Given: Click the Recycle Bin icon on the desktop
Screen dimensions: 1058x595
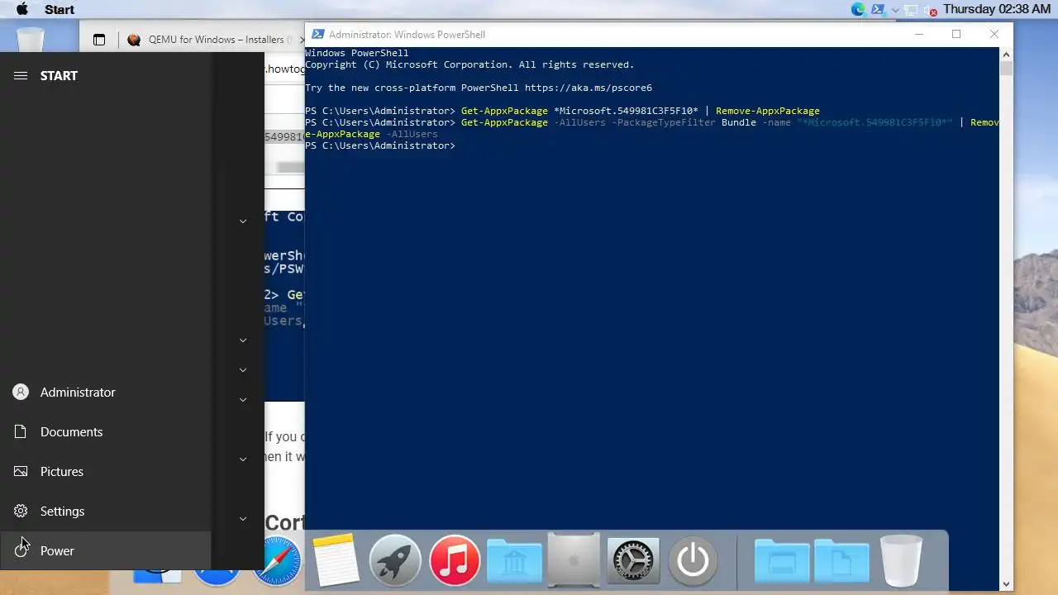Looking at the screenshot, I should pyautogui.click(x=31, y=39).
